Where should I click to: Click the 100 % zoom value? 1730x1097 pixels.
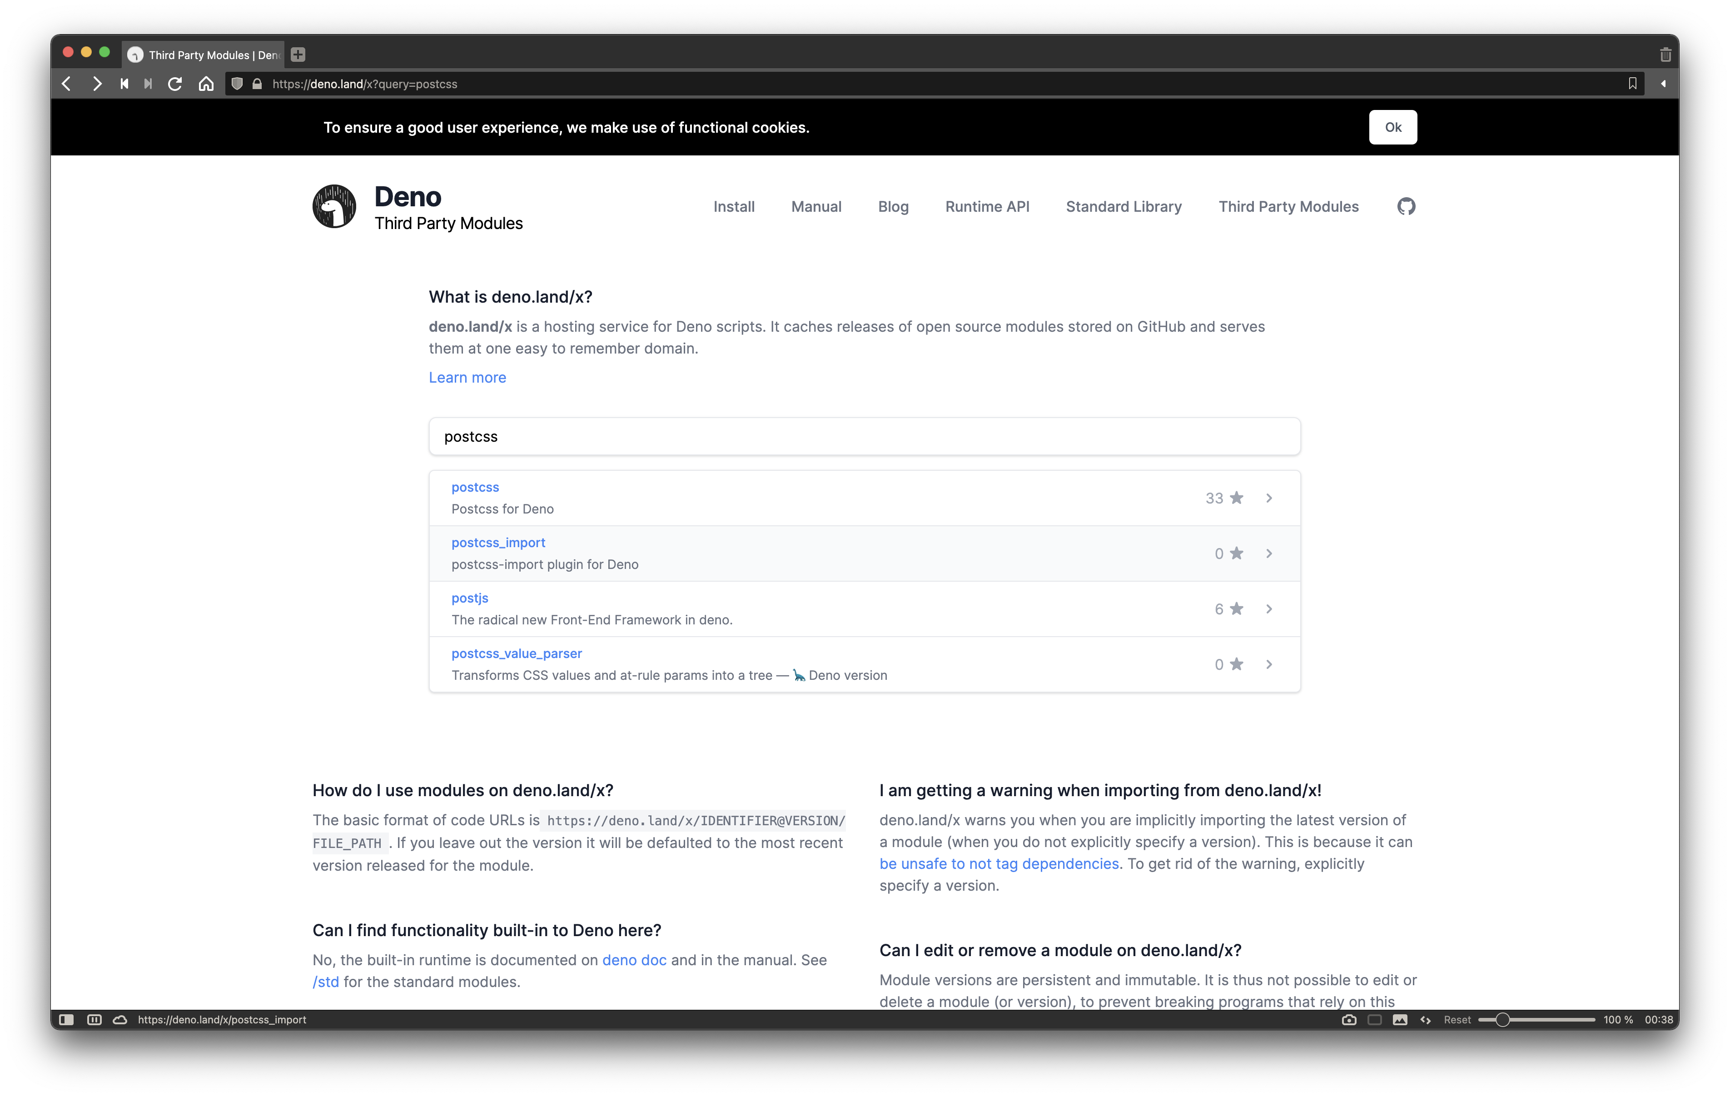point(1618,1019)
